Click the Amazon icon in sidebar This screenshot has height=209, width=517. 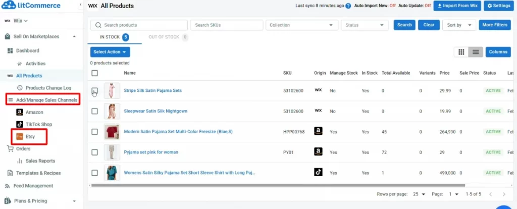coord(20,112)
